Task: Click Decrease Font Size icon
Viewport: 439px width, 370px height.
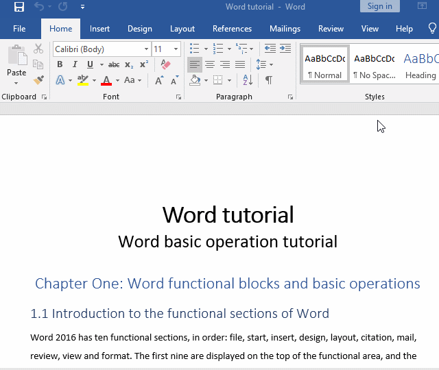Action: (175, 80)
